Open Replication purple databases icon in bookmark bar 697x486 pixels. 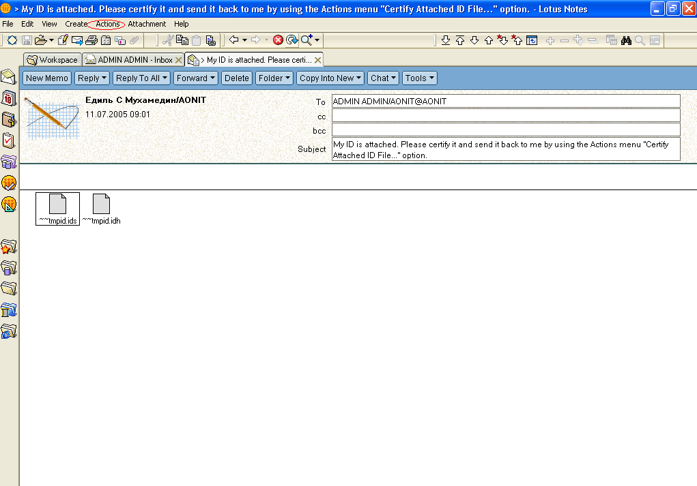[8, 162]
